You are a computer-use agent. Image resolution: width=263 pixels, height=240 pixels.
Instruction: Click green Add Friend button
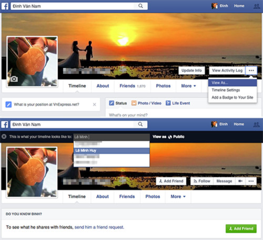coord(241,228)
